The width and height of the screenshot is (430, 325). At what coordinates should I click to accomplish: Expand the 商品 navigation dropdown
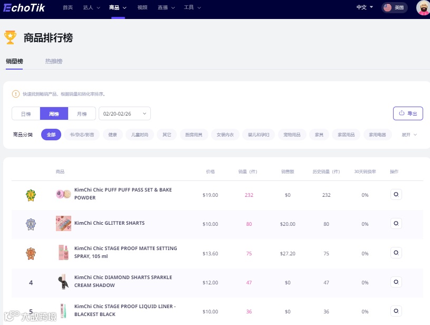(118, 8)
